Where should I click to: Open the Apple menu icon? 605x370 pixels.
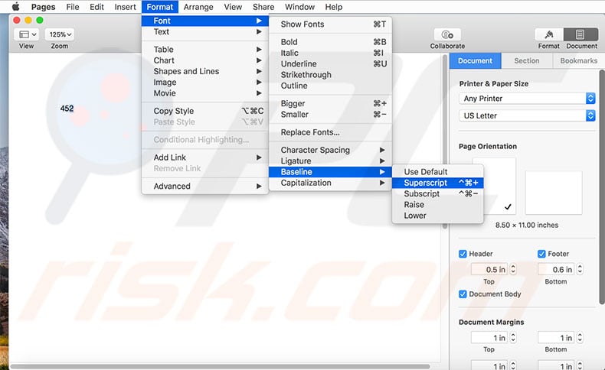click(15, 7)
